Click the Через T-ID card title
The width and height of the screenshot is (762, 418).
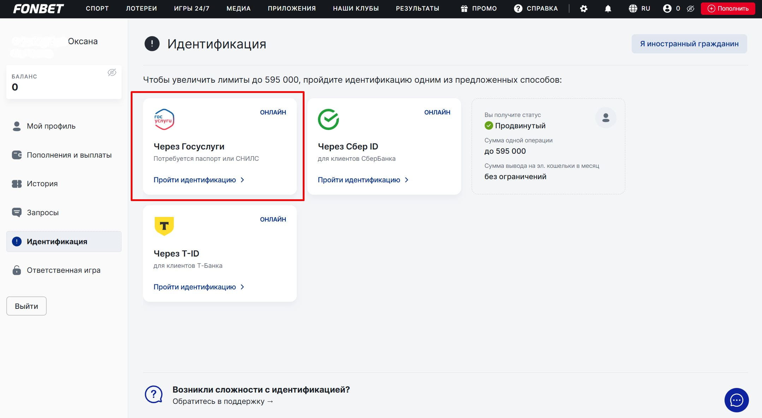[176, 253]
